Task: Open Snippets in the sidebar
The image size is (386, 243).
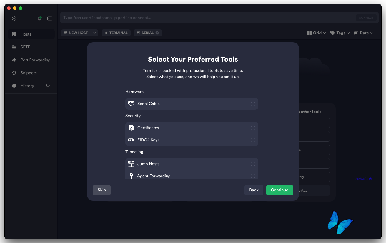Action: tap(31, 73)
